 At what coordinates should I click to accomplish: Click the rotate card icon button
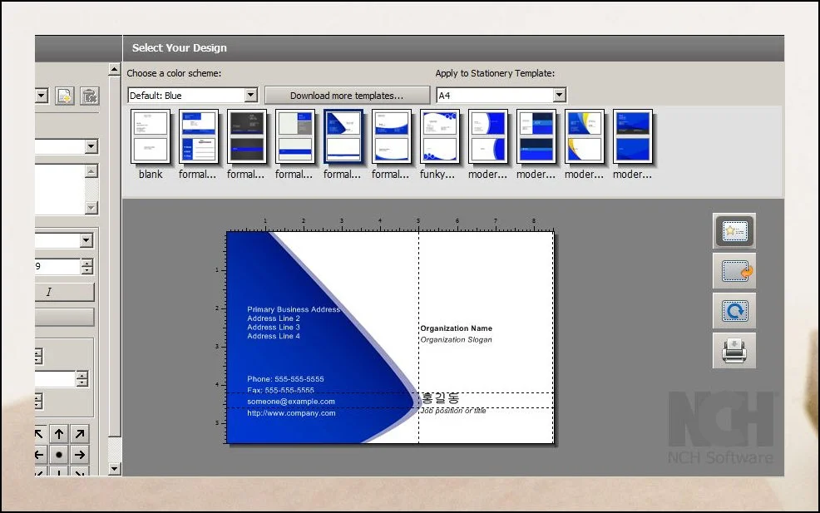coord(734,311)
